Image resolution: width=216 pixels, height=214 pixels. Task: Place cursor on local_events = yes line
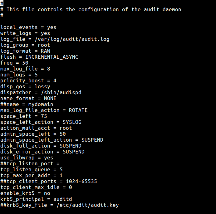(28, 27)
